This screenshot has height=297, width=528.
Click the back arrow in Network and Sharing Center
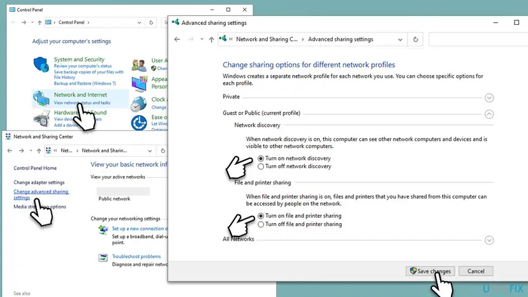(10, 150)
